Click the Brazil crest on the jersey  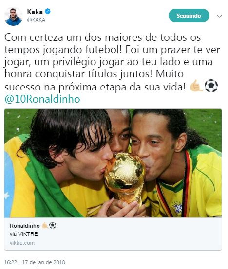(x=177, y=208)
